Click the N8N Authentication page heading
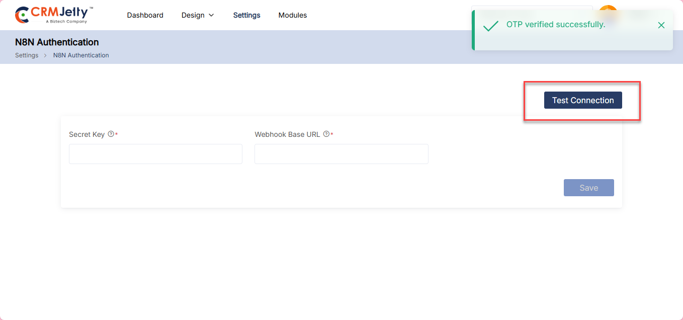The height and width of the screenshot is (320, 683). (57, 42)
